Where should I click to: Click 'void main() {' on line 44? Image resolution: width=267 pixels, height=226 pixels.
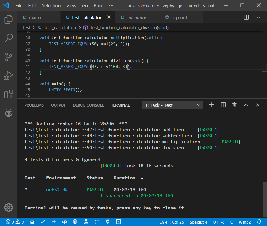click(55, 84)
